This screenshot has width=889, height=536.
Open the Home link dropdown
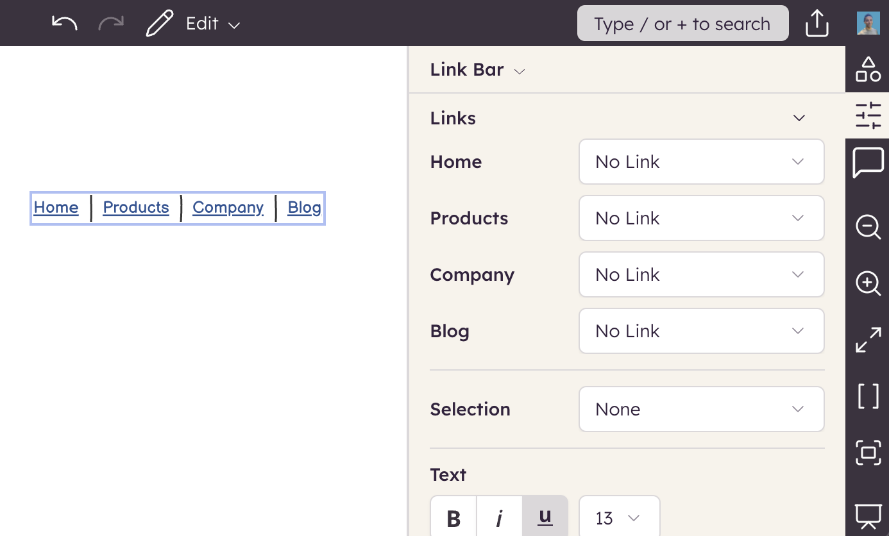click(x=701, y=162)
